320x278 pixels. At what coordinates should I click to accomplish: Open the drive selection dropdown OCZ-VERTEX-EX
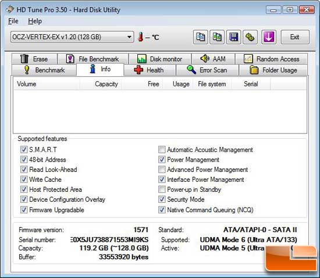pos(72,37)
